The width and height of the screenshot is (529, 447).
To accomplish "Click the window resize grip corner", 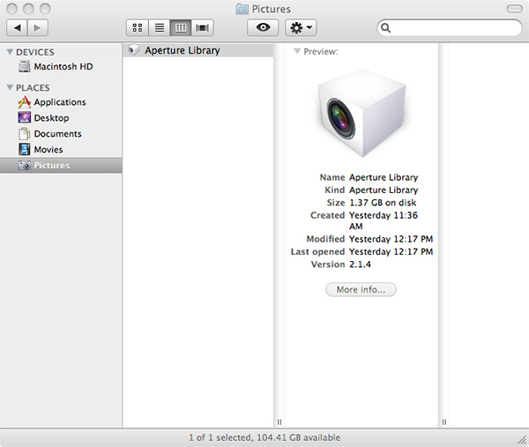I will point(523,439).
